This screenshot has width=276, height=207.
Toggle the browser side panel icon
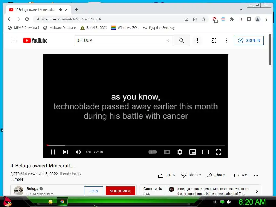(249, 19)
